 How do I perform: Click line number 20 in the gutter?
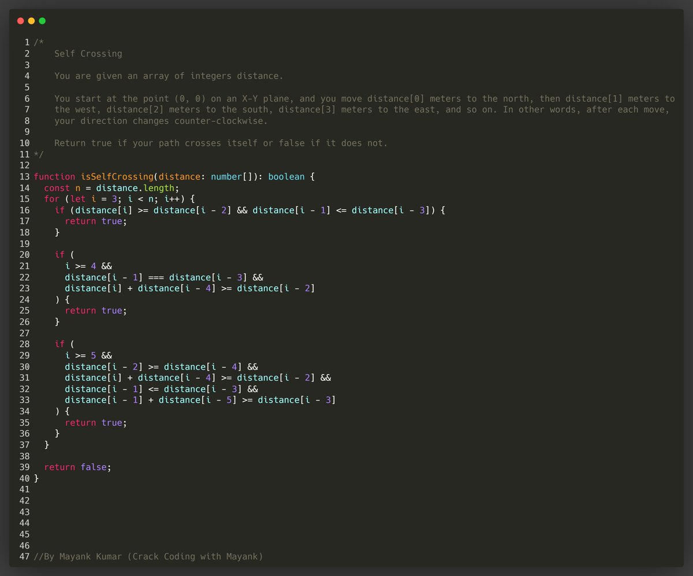[24, 255]
